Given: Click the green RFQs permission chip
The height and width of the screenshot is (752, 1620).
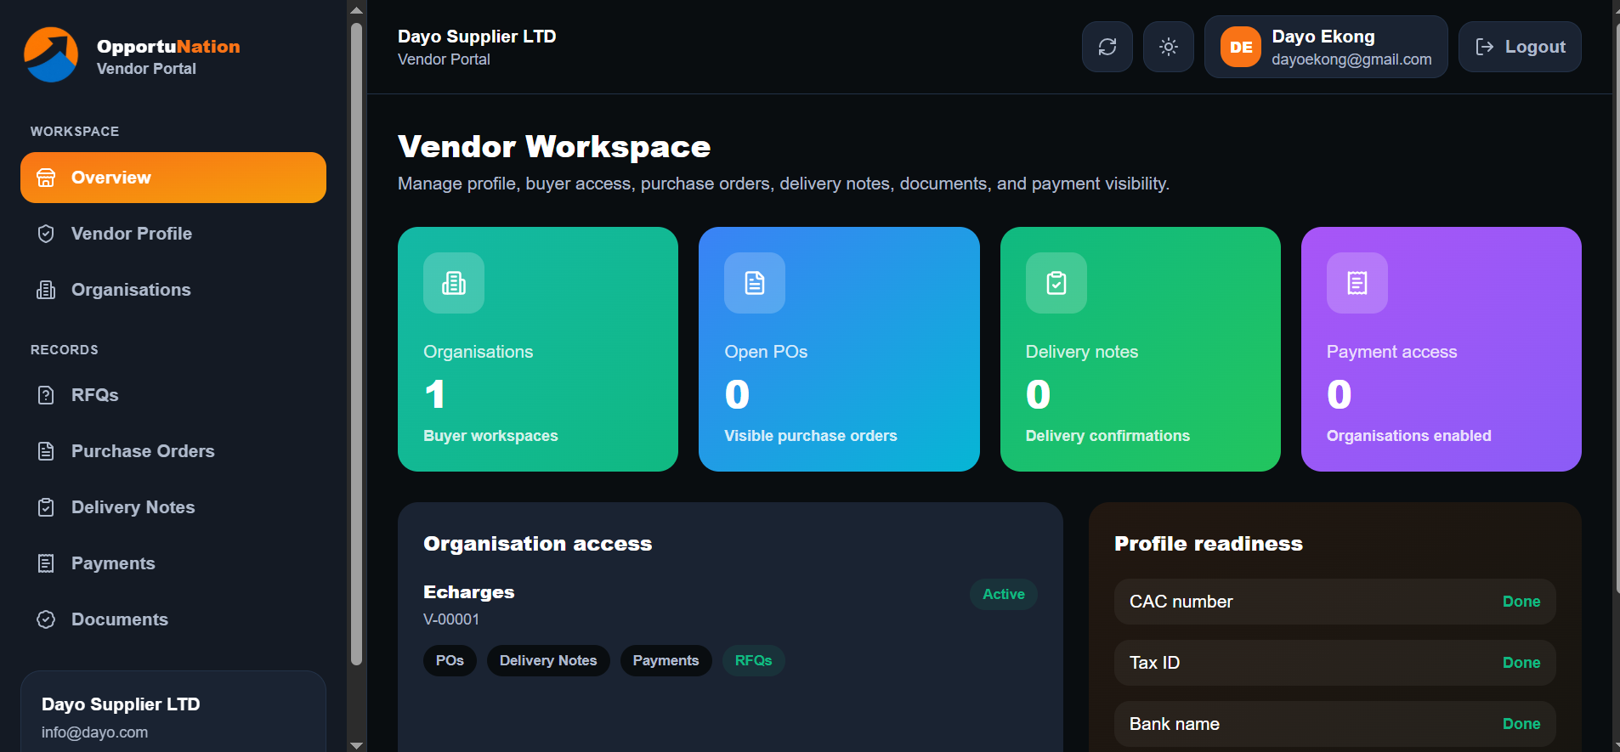Looking at the screenshot, I should pos(754,660).
